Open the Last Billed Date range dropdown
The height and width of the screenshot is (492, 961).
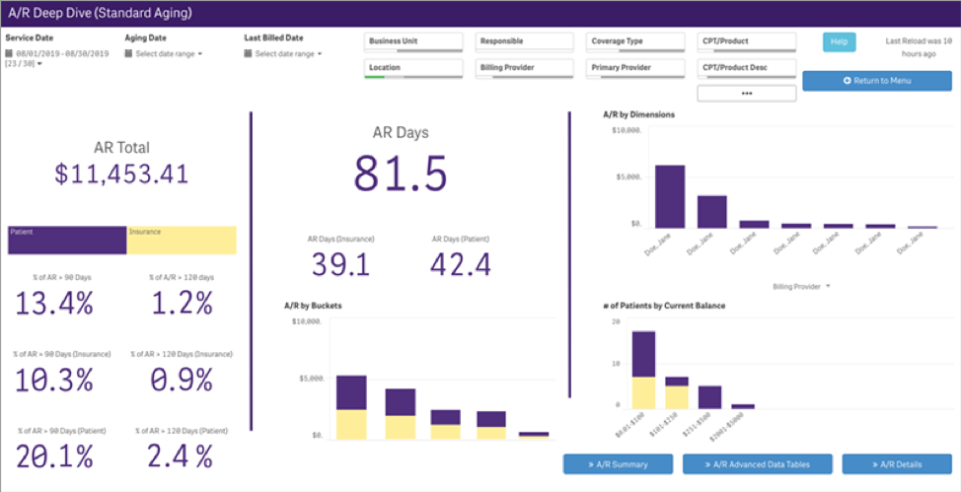[288, 54]
